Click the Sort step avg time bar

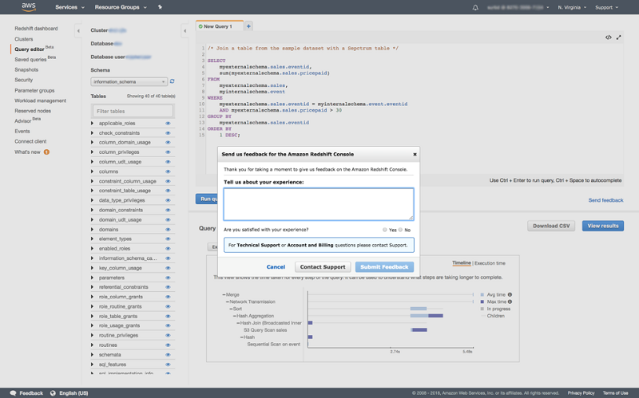pos(418,309)
